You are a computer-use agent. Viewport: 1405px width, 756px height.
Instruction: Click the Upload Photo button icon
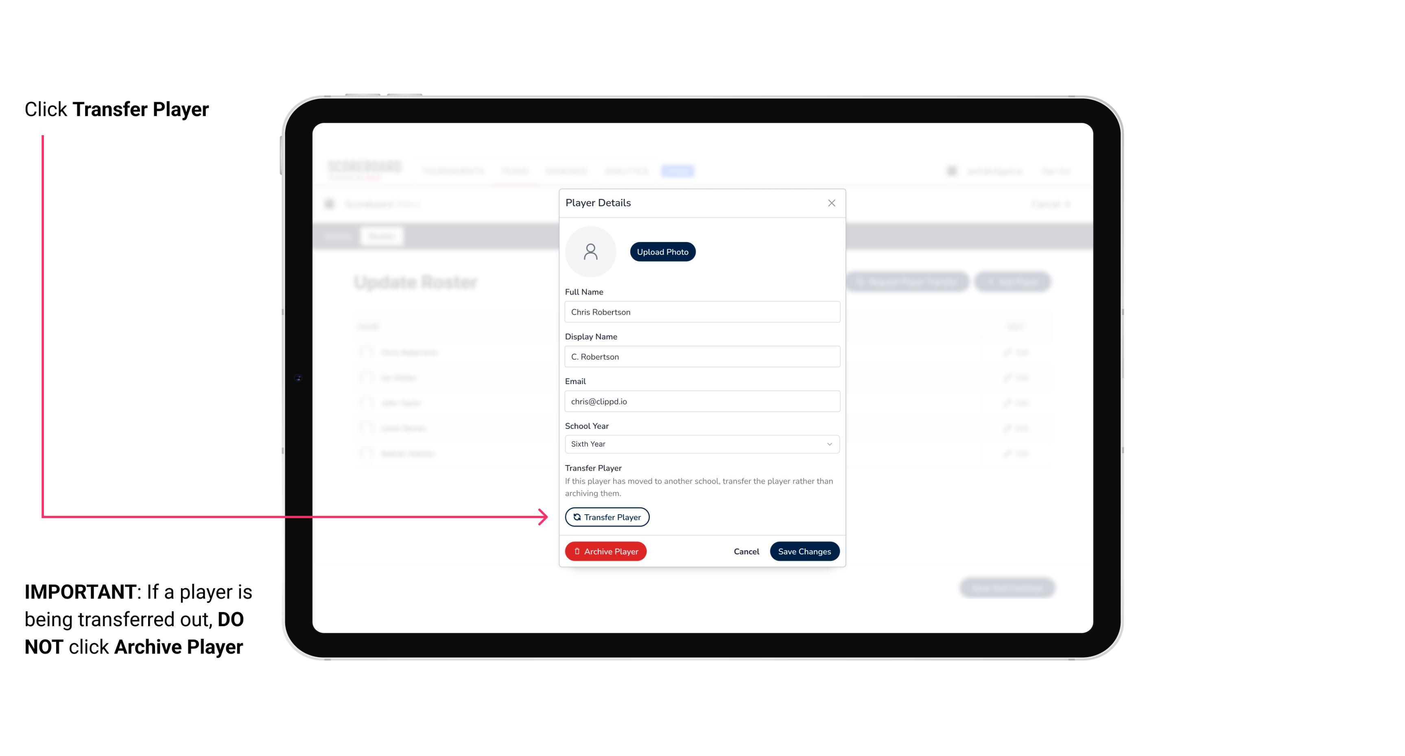662,251
